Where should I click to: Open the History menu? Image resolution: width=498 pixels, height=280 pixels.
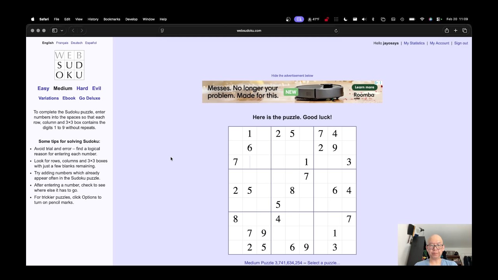coord(93,19)
